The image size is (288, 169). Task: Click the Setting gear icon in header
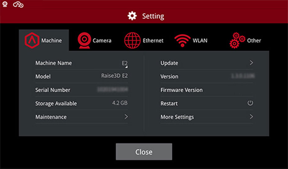132,16
